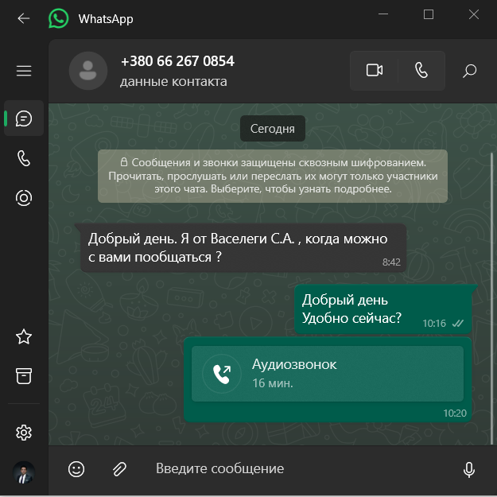Start a voice call from the header
497x497 pixels.
[421, 70]
